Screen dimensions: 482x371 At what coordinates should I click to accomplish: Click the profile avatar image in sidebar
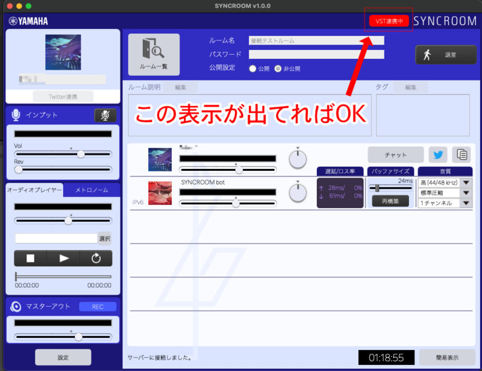[63, 52]
